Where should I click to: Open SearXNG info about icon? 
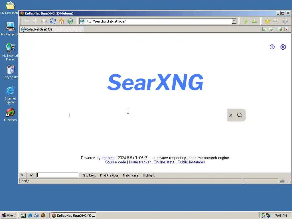(272, 47)
